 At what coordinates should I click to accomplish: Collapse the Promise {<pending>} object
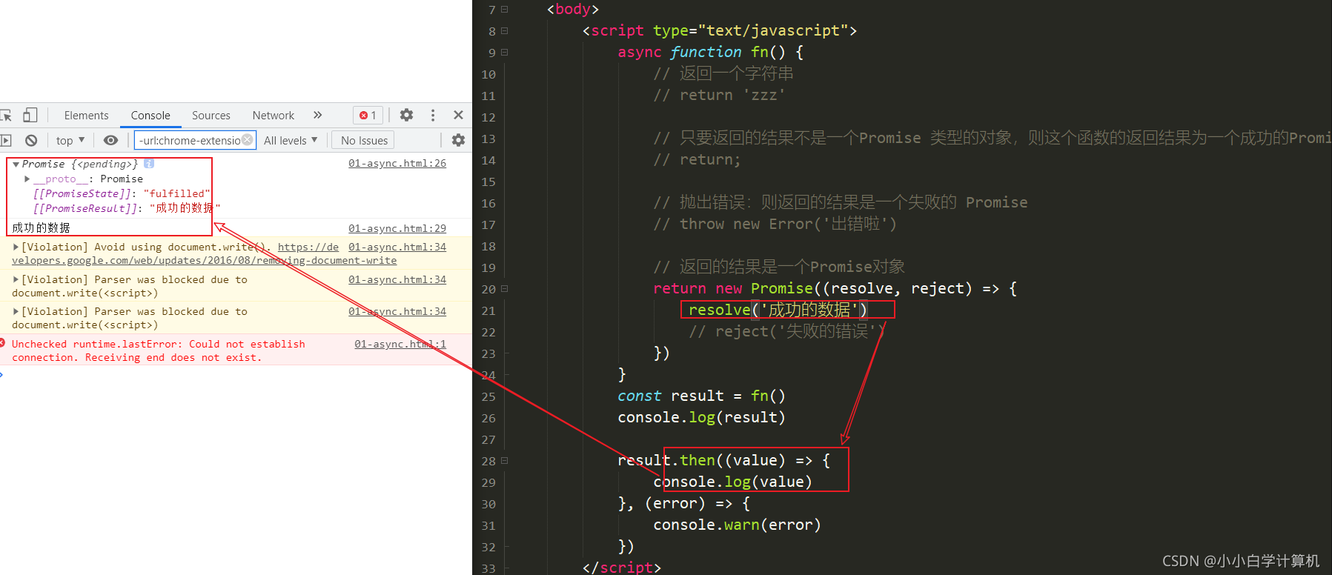(x=16, y=164)
